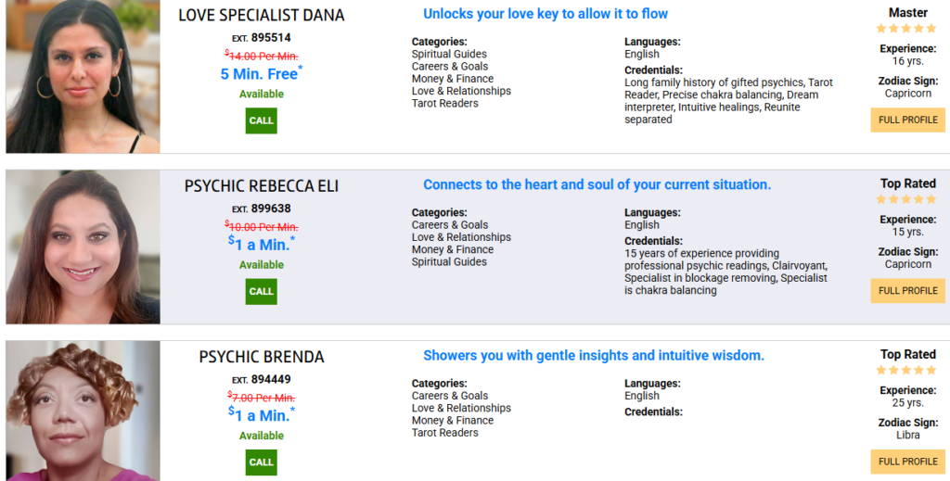Click Dana's five-star Master rating
The width and height of the screenshot is (950, 481).
[x=907, y=29]
